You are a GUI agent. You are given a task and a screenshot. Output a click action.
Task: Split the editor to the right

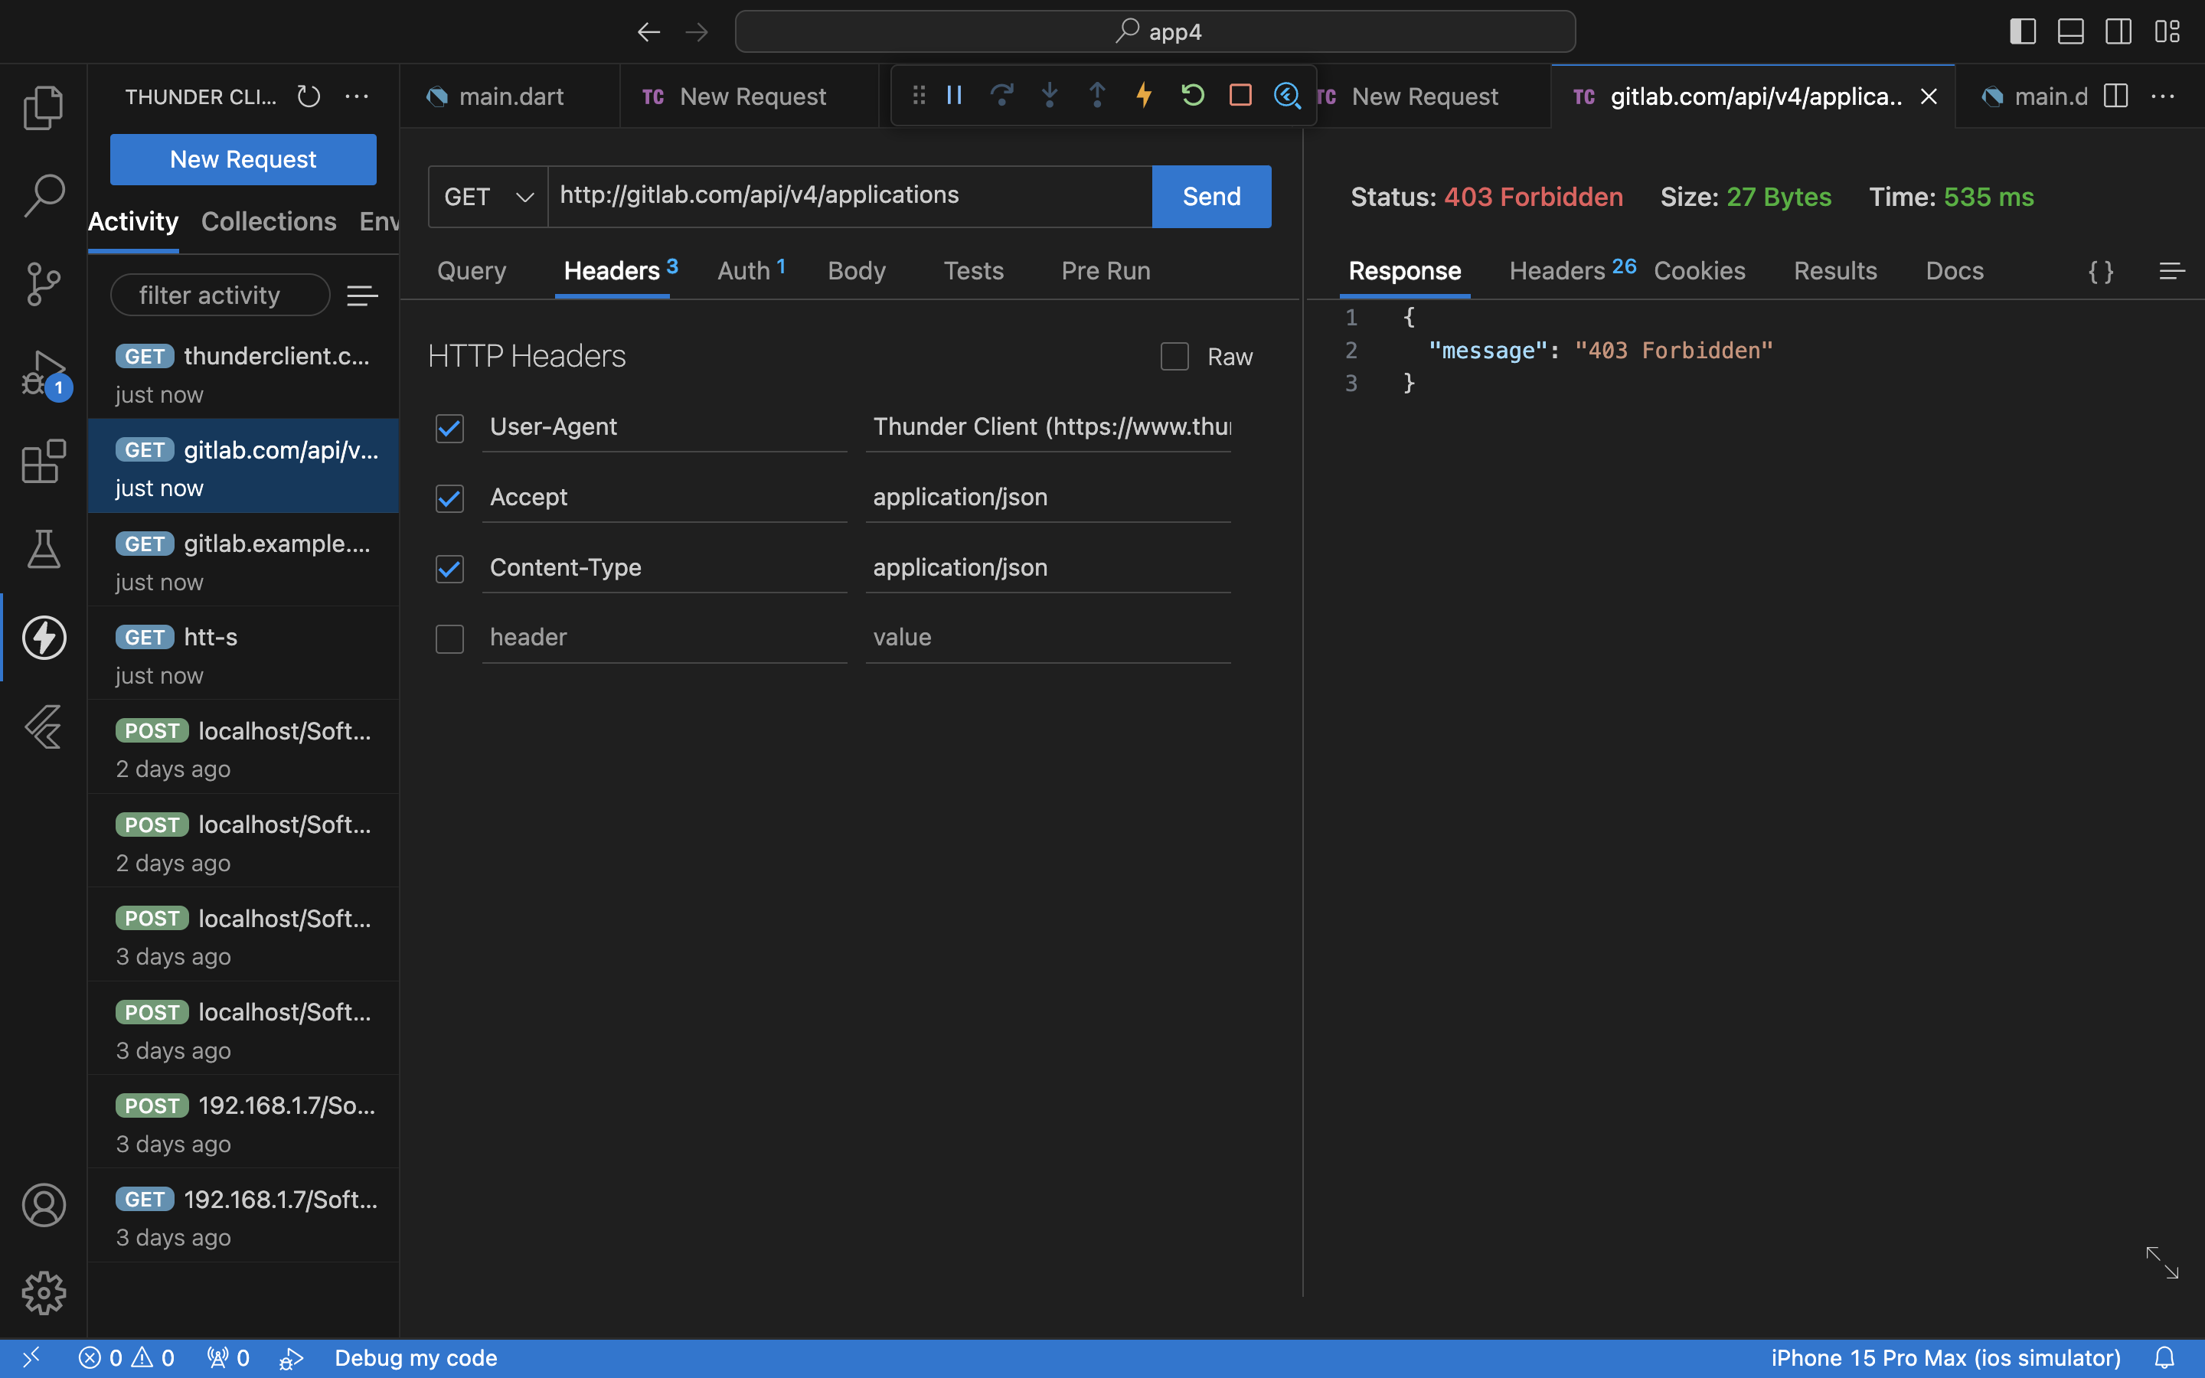2115,96
